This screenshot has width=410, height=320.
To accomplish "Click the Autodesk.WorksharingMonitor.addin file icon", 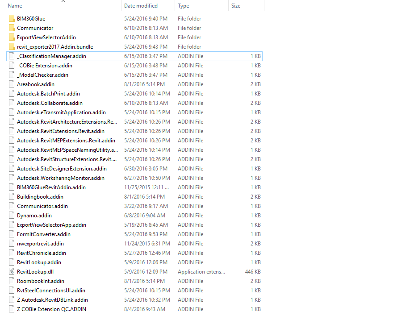I will (12, 178).
